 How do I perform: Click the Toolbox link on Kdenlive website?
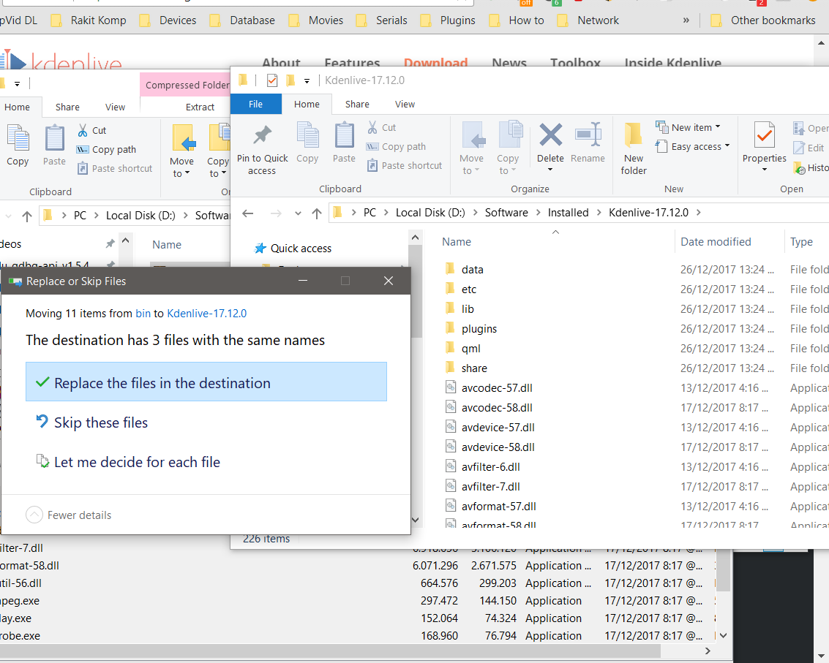575,63
